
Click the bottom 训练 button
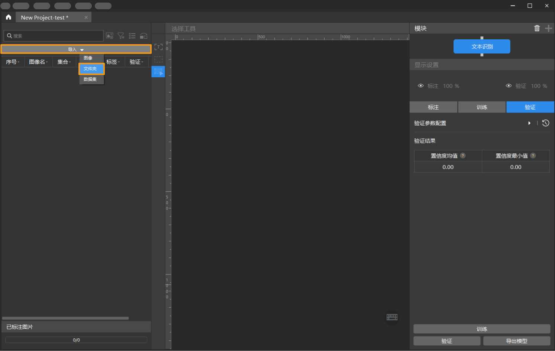[x=482, y=329]
